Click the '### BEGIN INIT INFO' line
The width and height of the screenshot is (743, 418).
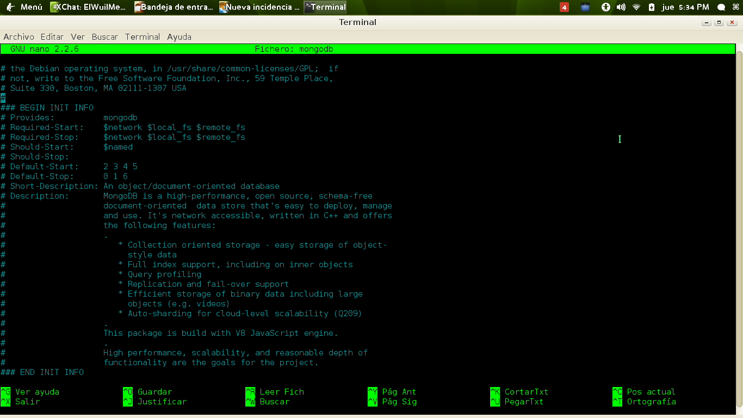point(47,108)
